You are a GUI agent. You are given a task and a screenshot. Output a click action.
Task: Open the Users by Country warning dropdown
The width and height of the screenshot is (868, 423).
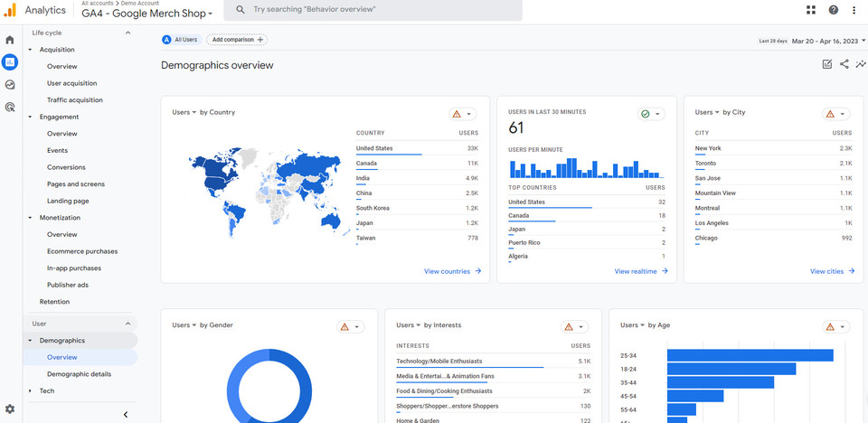click(x=463, y=114)
